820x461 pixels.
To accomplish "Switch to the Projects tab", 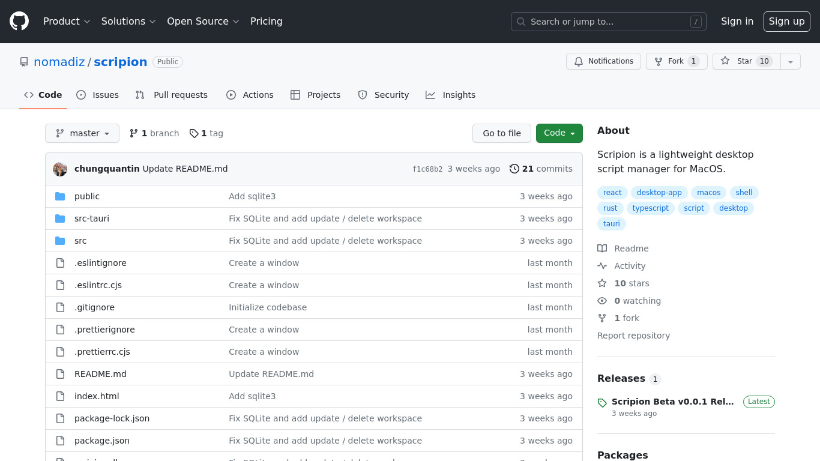I will pos(315,95).
